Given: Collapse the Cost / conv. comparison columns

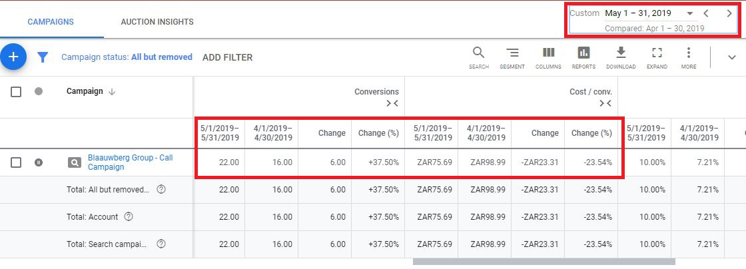Looking at the screenshot, I should (605, 103).
